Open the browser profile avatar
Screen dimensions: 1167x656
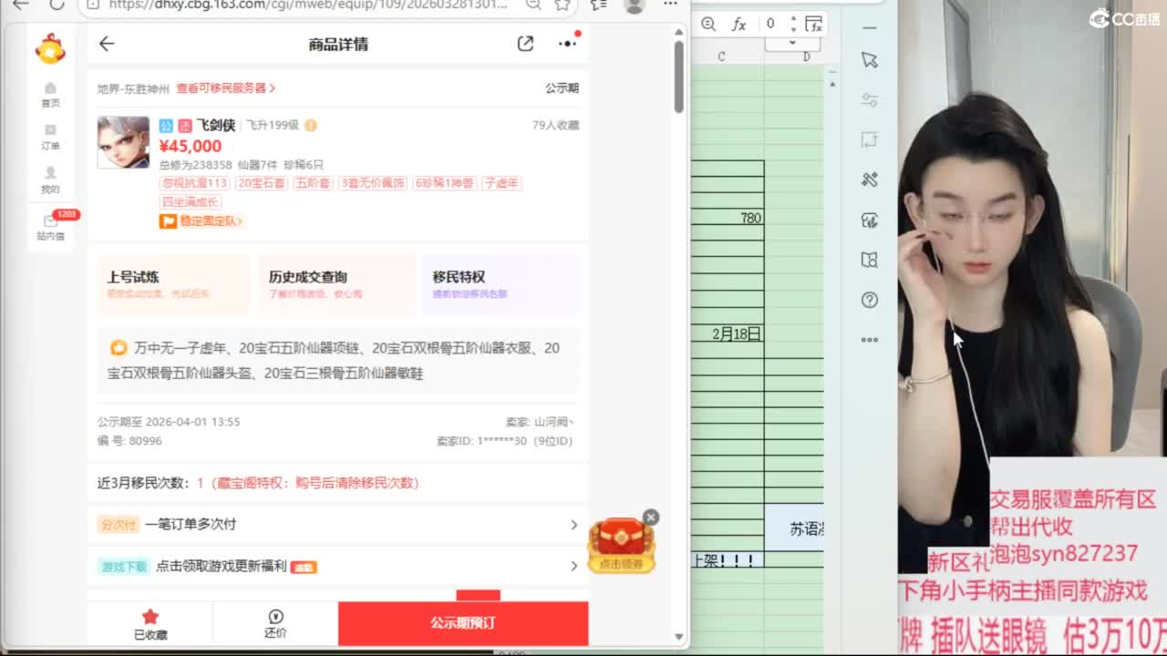point(634,5)
